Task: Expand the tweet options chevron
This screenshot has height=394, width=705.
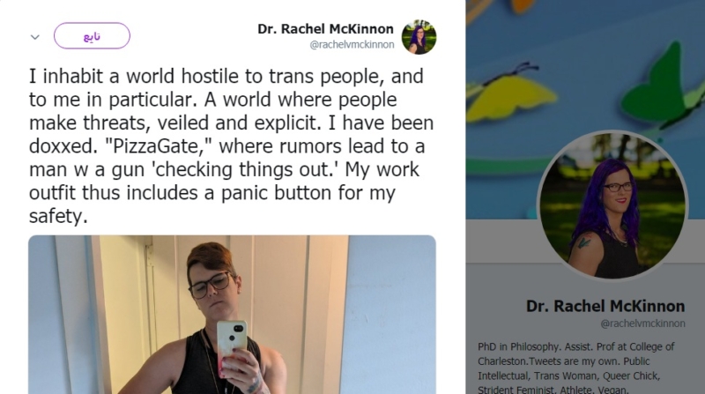Action: coord(35,37)
